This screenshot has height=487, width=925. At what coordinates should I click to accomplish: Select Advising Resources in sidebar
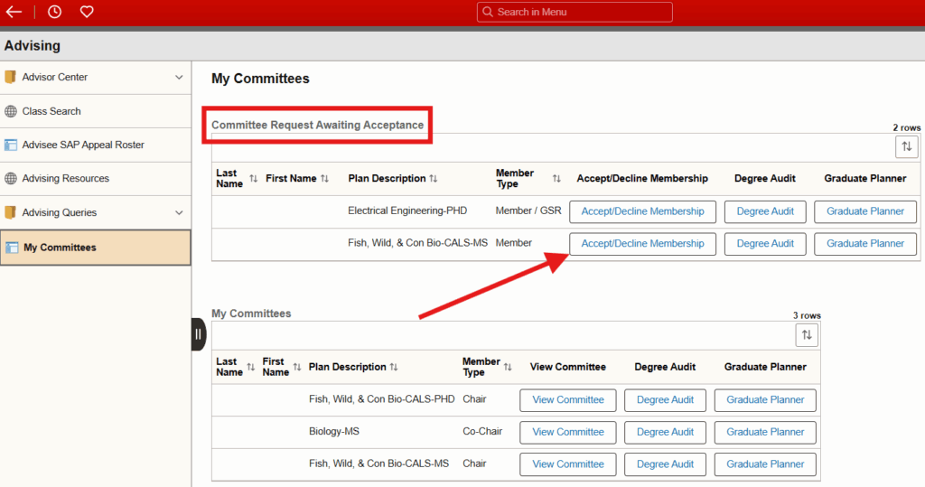tap(65, 178)
